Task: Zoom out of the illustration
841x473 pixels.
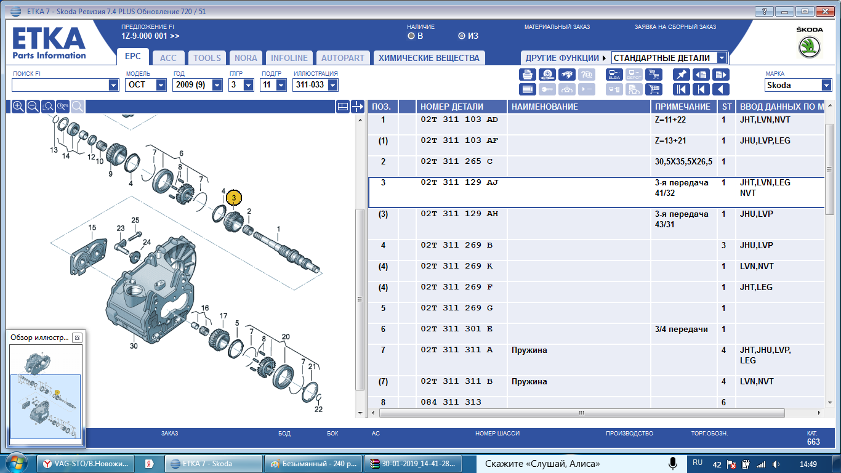Action: [x=33, y=107]
